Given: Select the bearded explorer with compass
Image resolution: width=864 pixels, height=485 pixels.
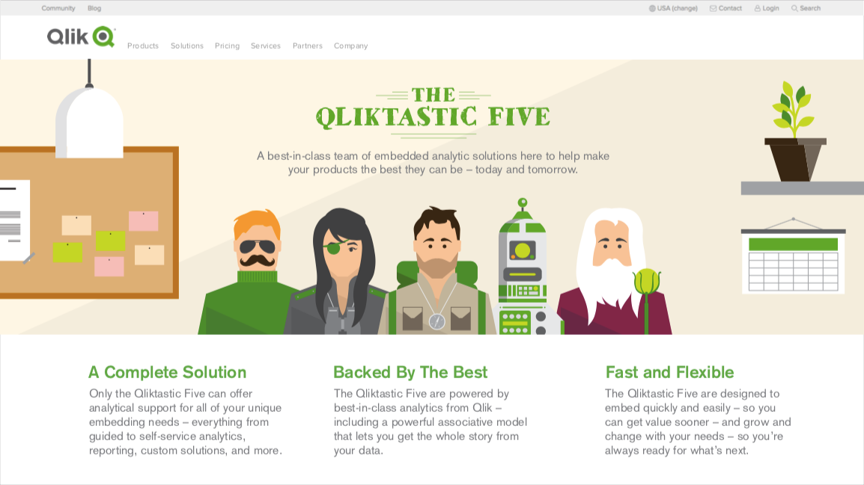Looking at the screenshot, I should coord(437,271).
